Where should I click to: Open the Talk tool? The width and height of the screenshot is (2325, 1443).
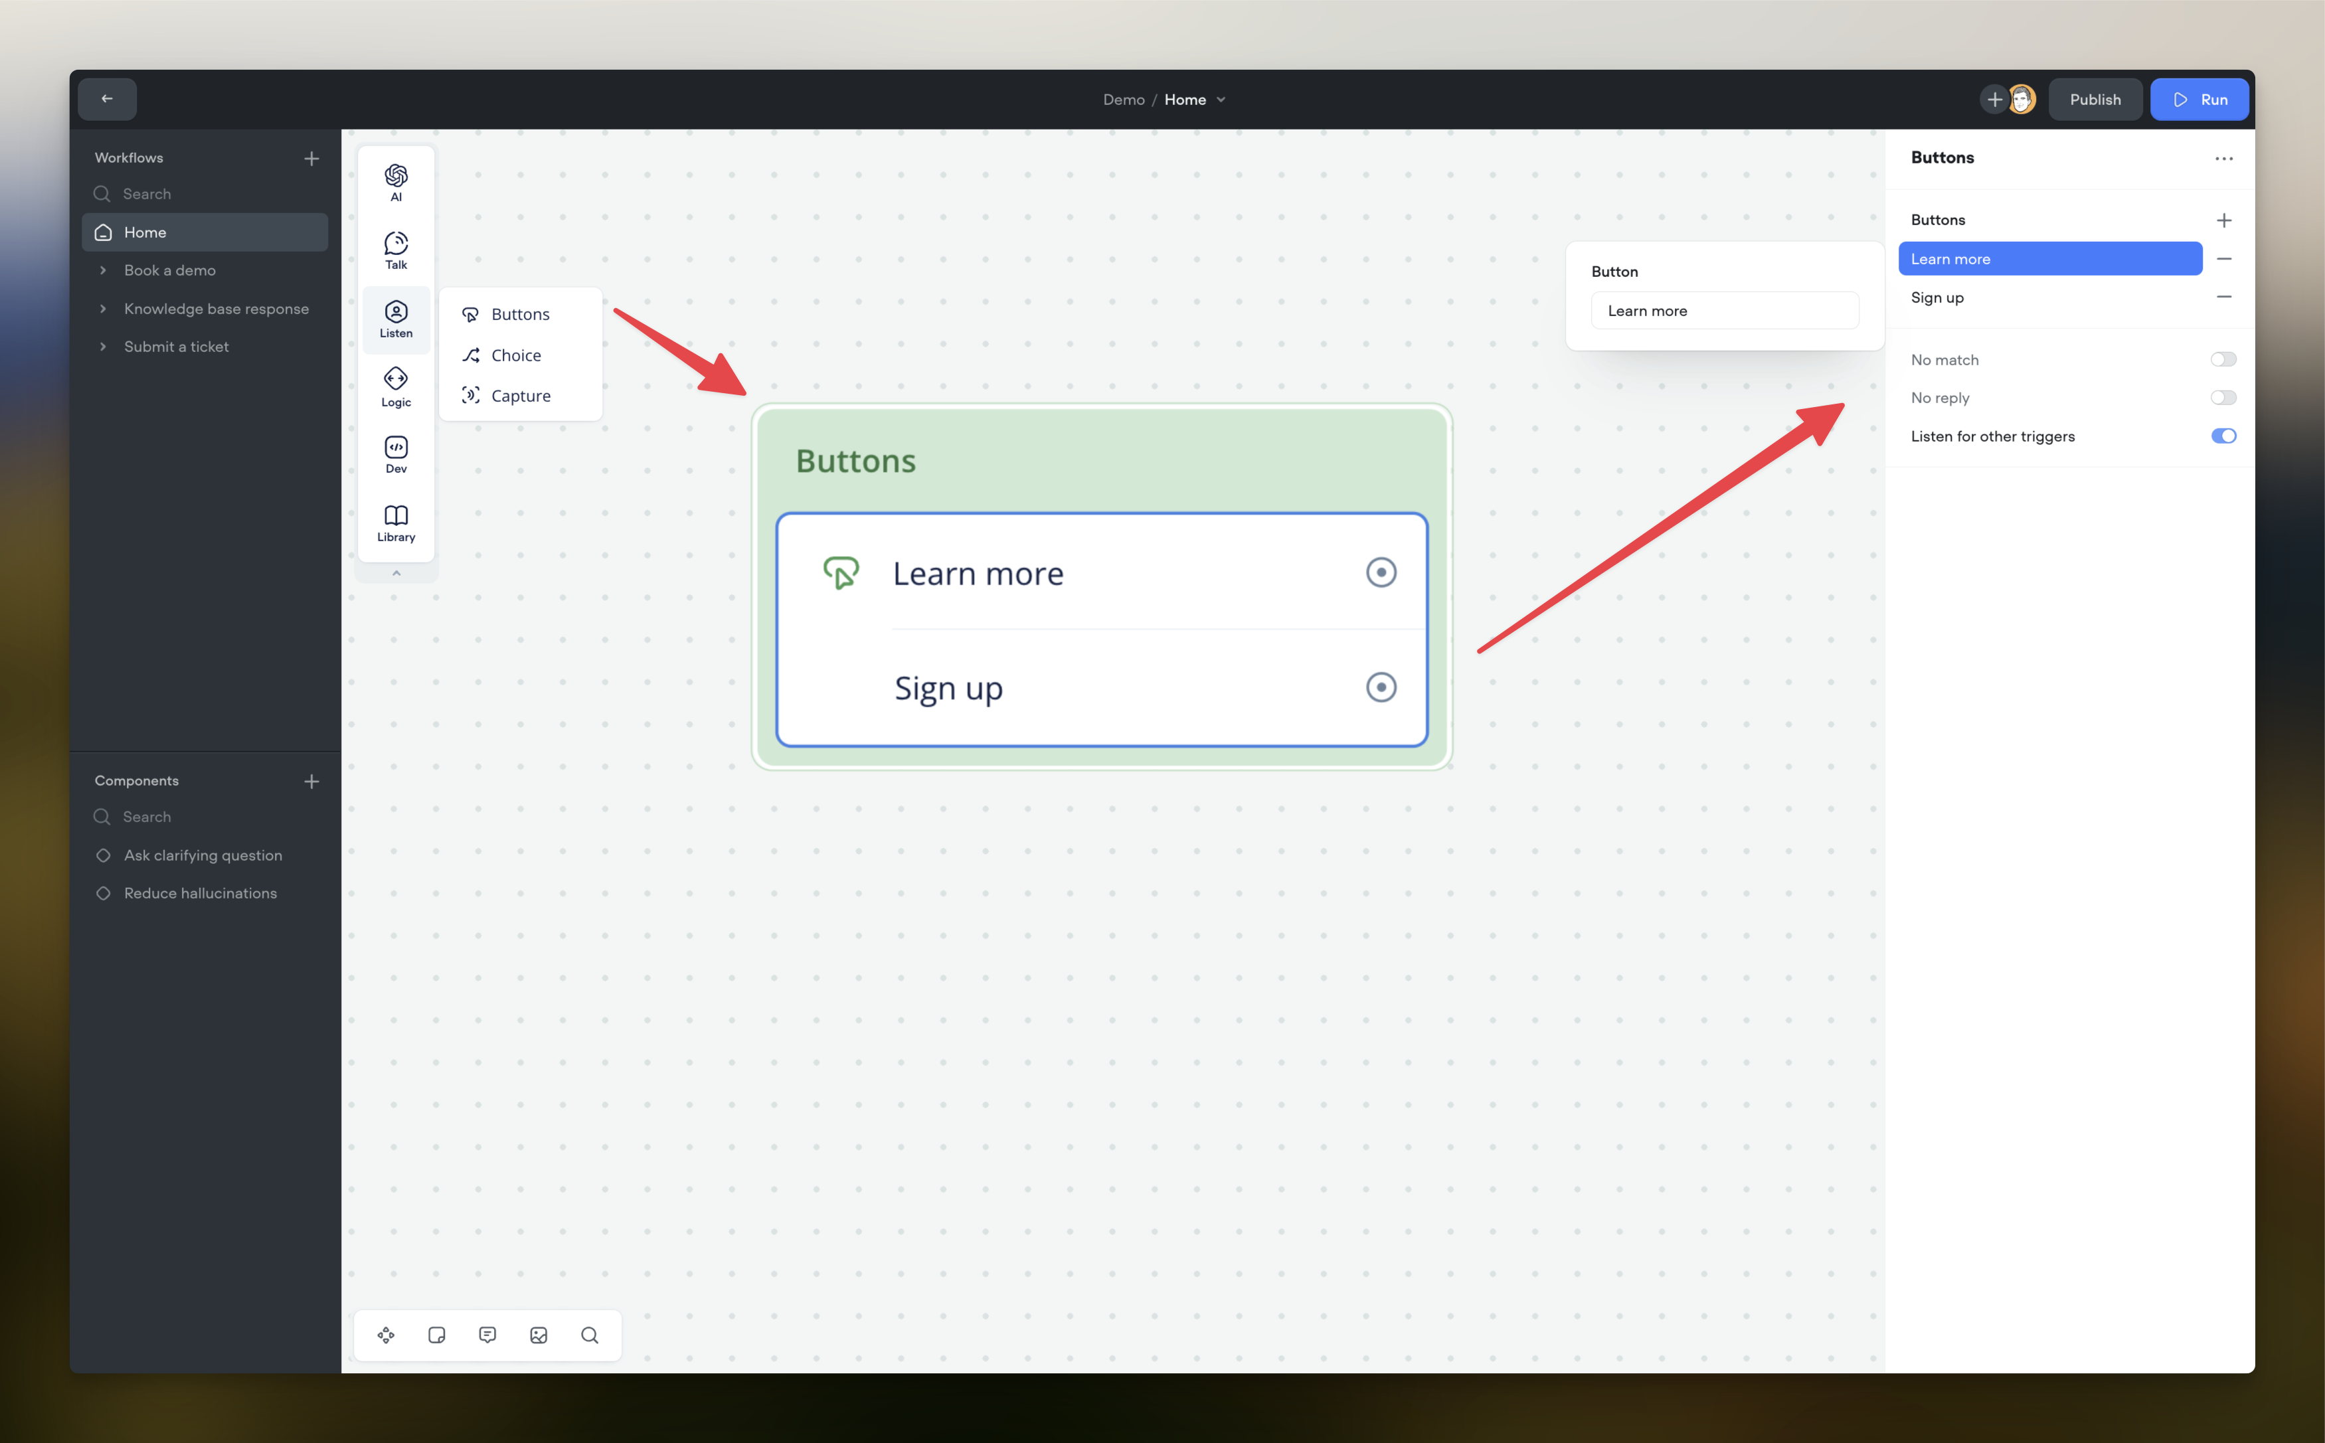point(395,249)
